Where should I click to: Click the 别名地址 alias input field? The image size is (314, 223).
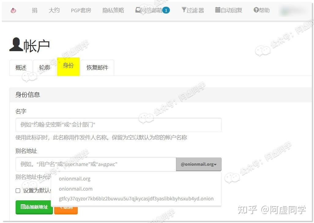click(95, 164)
